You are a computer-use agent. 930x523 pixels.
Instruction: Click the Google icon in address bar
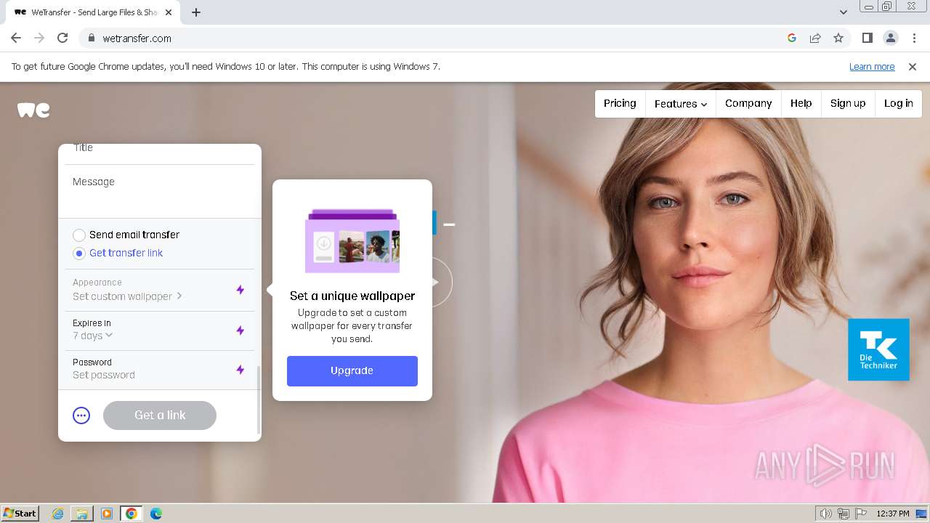tap(792, 38)
